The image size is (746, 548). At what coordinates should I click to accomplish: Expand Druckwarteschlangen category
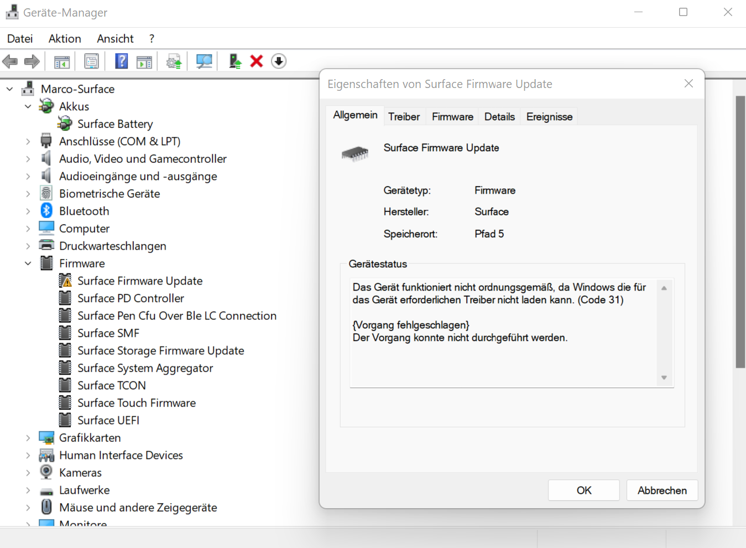click(28, 246)
